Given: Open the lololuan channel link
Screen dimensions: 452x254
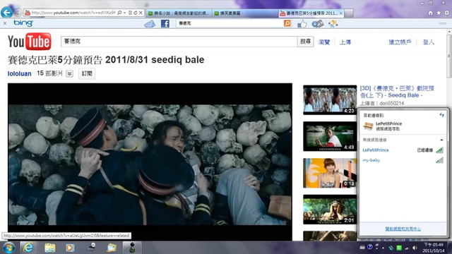Looking at the screenshot, I should point(19,73).
